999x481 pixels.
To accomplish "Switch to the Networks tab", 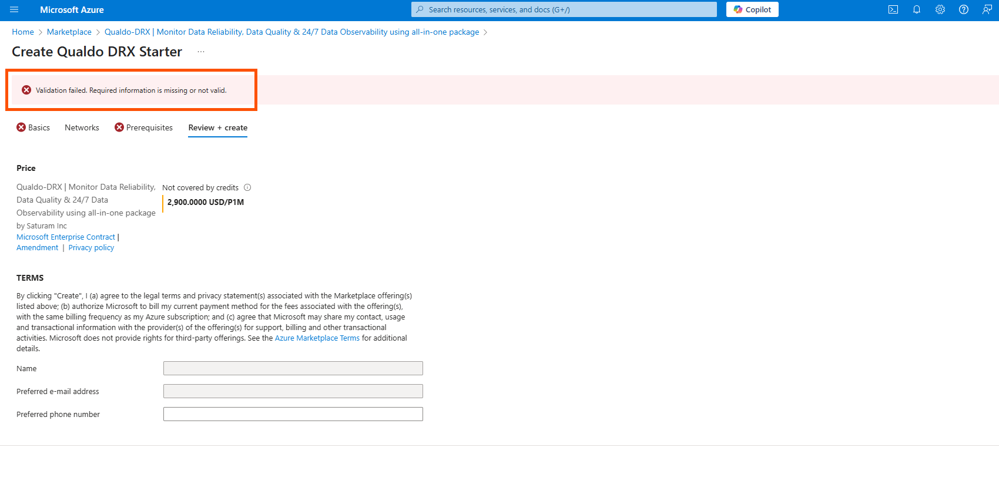I will [x=82, y=127].
